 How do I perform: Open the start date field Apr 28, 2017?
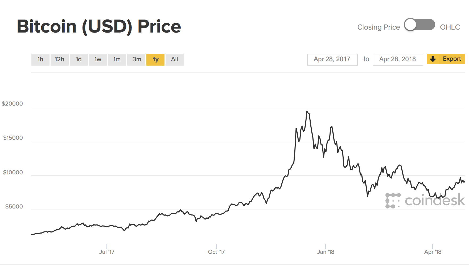[x=332, y=59]
